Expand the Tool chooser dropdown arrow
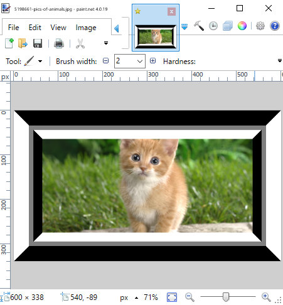The height and width of the screenshot is (305, 283). tap(40, 62)
